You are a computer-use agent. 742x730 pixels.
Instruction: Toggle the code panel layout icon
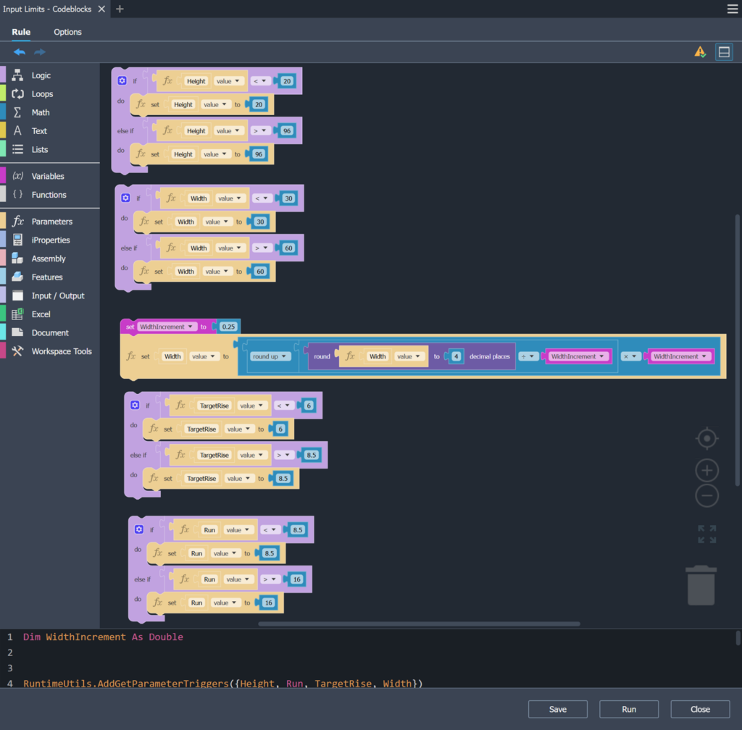[x=724, y=52]
